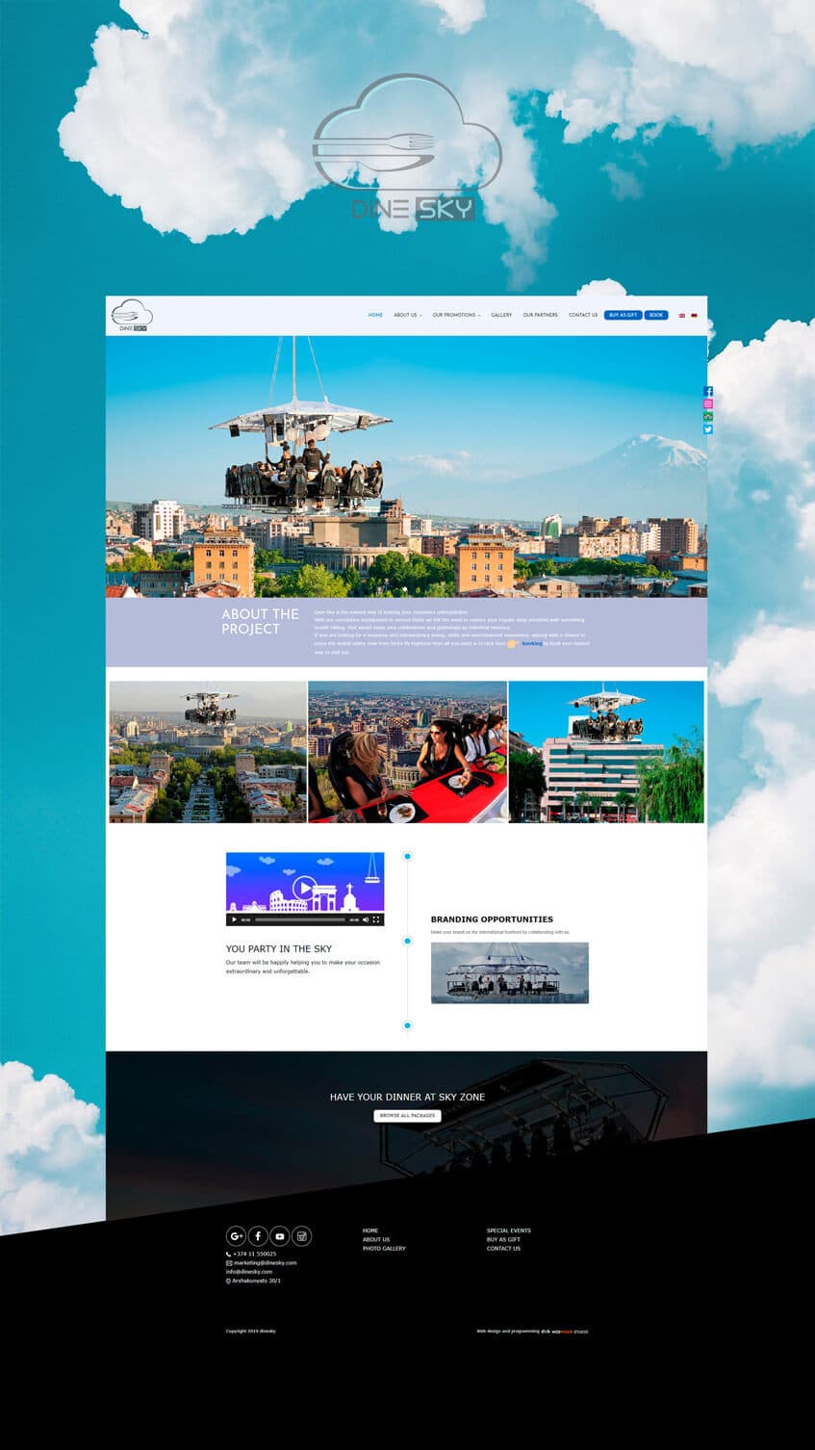This screenshot has height=1450, width=815.
Task: Click the DineSky cloud logo in the header
Action: tap(132, 314)
